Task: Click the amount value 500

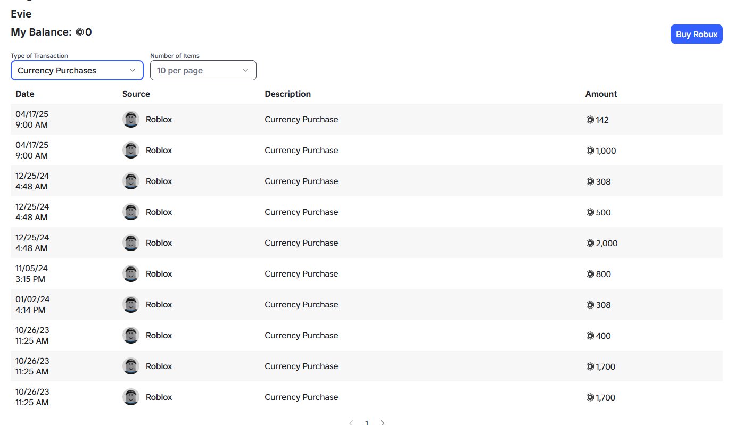Action: [603, 212]
